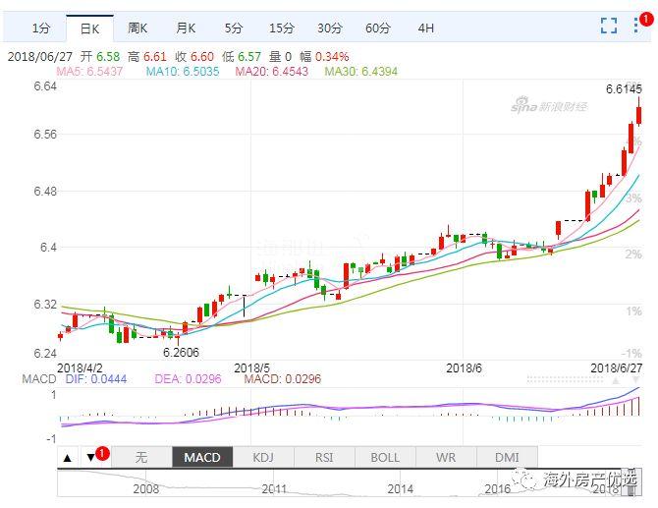Enter fullscreen chart view
The height and width of the screenshot is (508, 658).
[609, 27]
